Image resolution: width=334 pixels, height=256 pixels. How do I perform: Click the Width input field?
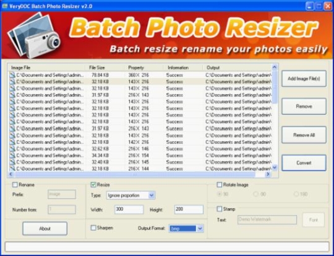pos(129,210)
